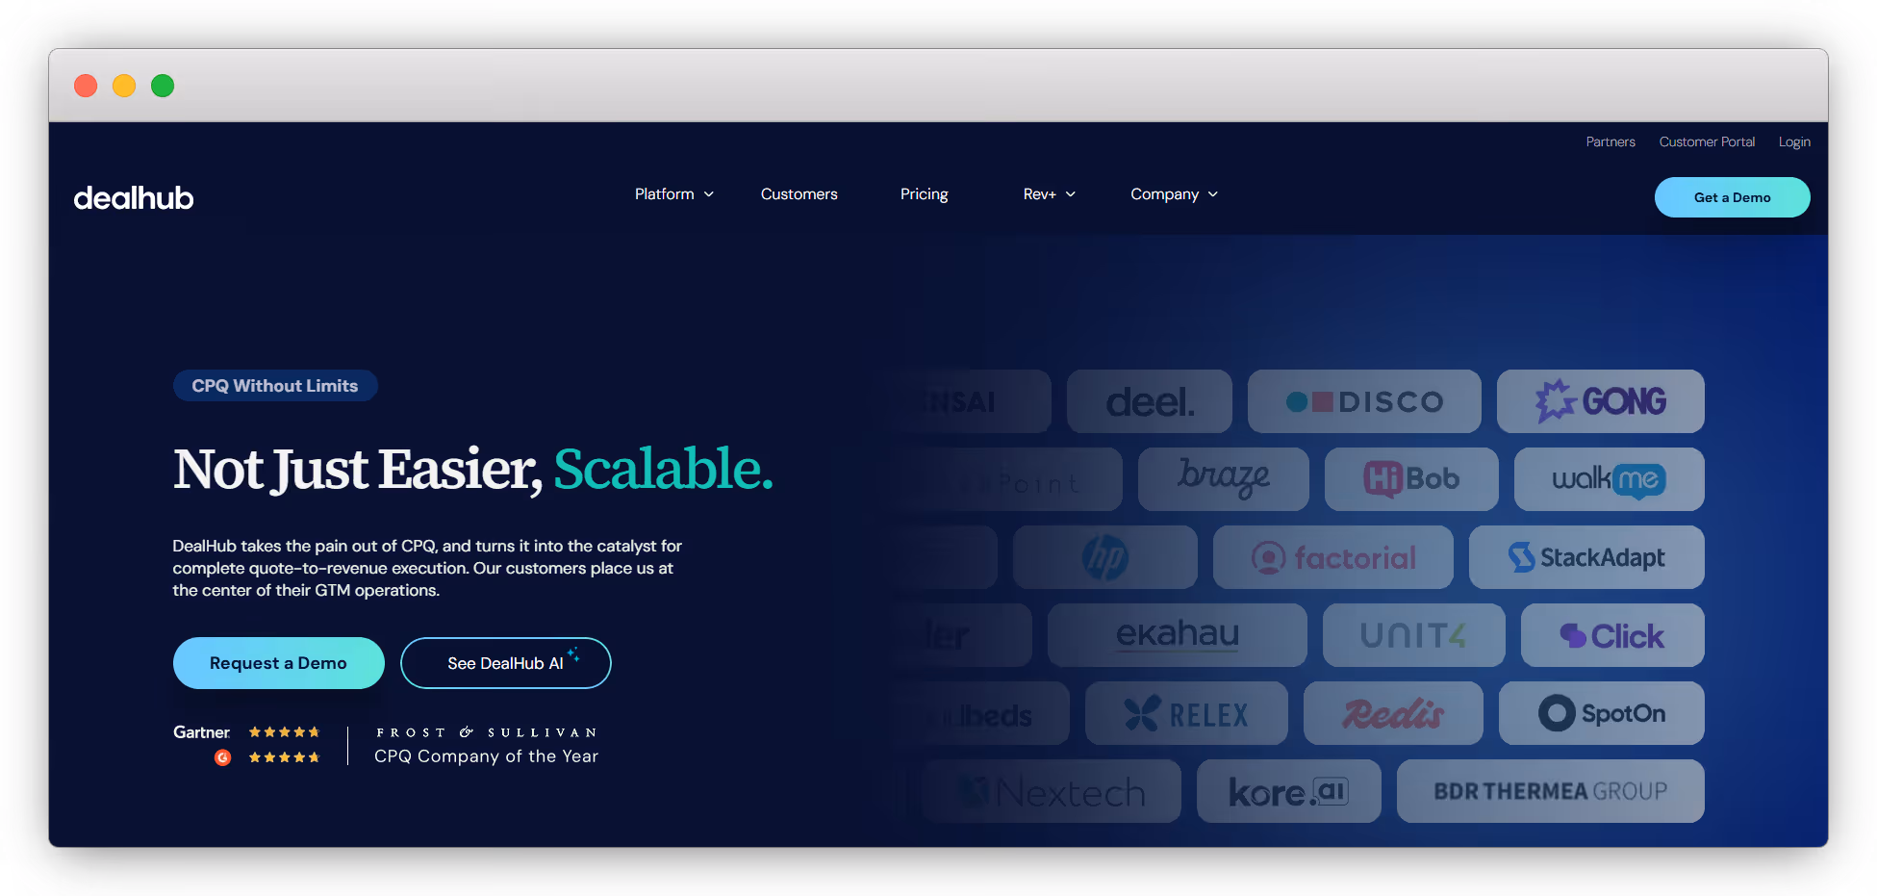Click the G2 logo icon
The image size is (1877, 896).
(222, 757)
